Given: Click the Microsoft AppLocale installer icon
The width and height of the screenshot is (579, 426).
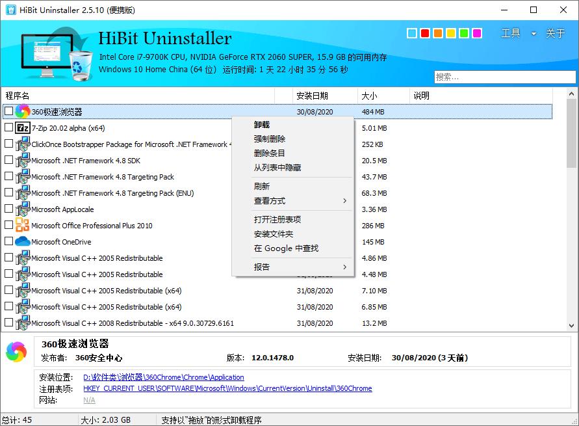Looking at the screenshot, I should coord(22,209).
